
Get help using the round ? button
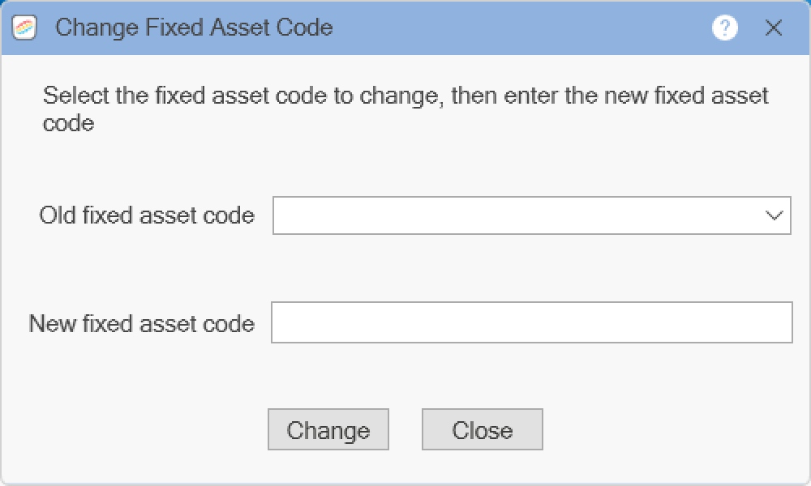coord(724,28)
